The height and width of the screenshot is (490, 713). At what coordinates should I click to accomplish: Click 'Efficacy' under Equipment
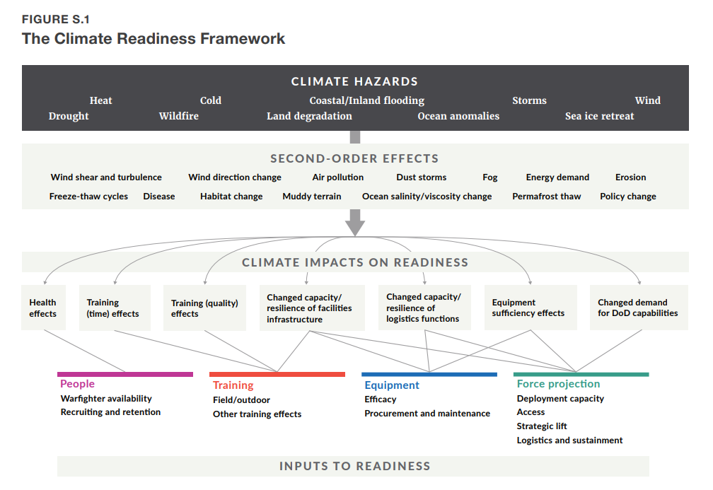380,399
